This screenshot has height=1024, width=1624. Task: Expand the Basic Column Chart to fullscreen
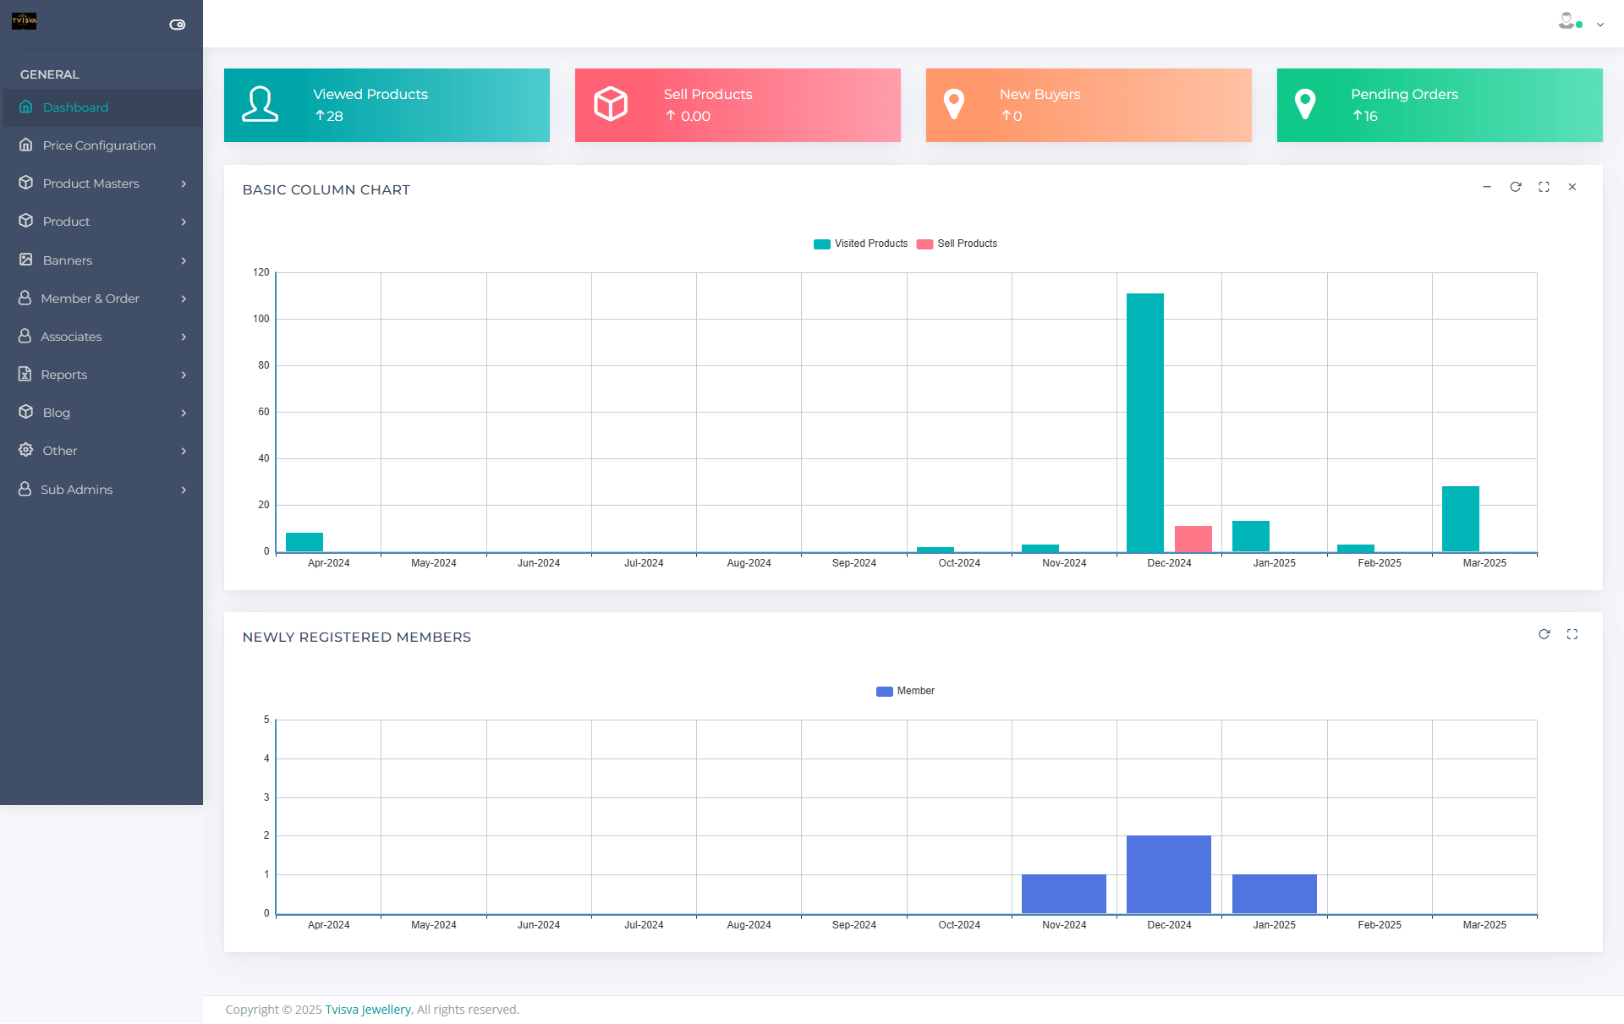click(x=1544, y=187)
